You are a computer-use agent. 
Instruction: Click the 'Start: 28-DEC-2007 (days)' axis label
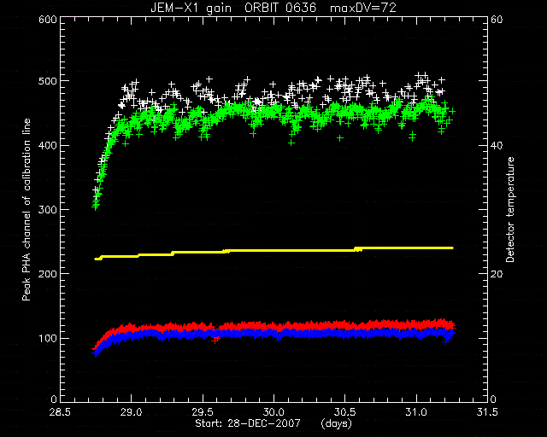point(273,423)
